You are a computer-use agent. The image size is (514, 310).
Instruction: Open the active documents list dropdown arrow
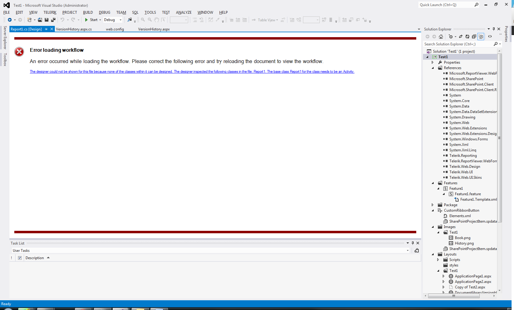click(x=419, y=29)
